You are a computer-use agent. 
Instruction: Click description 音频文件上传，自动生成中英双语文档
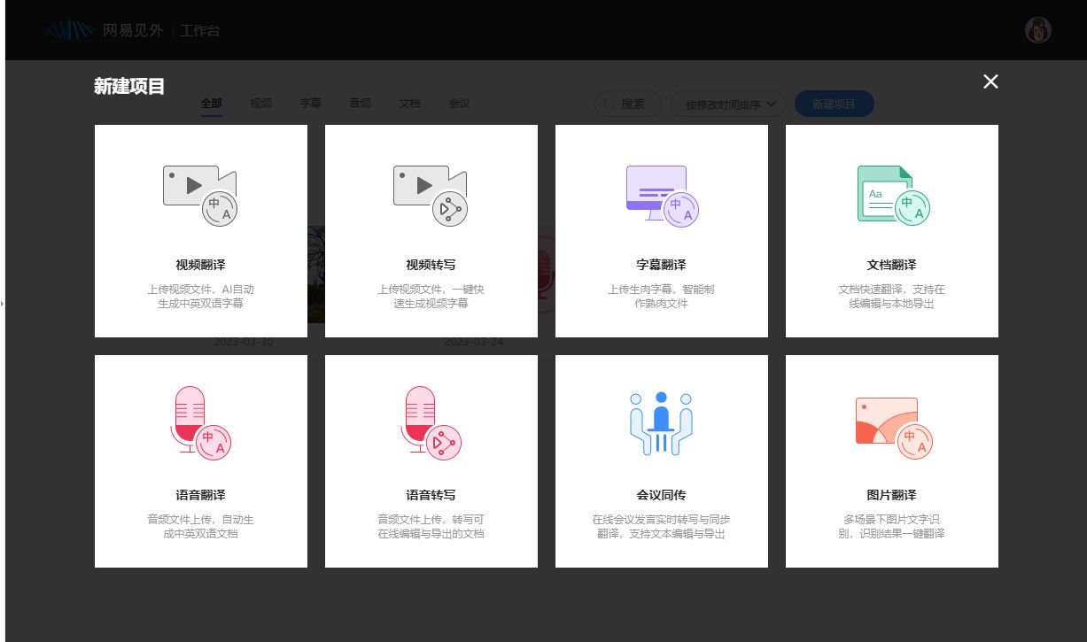(201, 527)
